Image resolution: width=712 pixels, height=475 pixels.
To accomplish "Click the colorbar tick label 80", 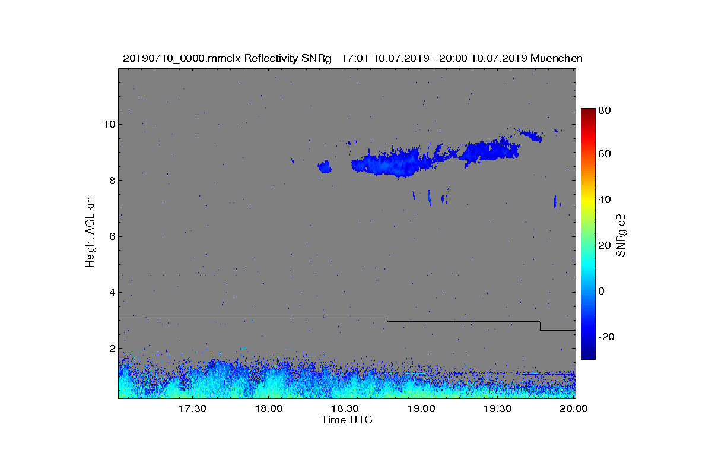I will (x=605, y=110).
